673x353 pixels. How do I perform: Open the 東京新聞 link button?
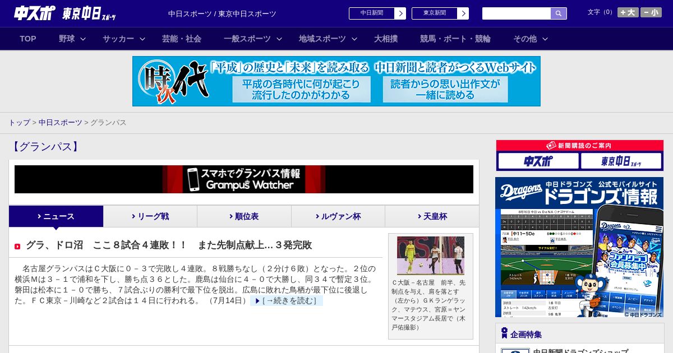click(435, 13)
